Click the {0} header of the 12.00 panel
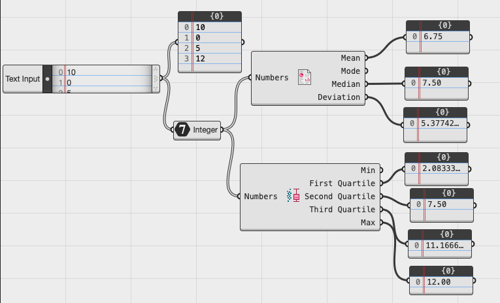The image size is (500, 303). pos(441,271)
